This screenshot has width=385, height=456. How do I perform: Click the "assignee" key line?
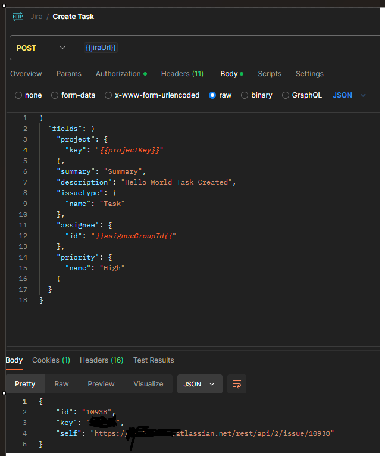coord(78,225)
